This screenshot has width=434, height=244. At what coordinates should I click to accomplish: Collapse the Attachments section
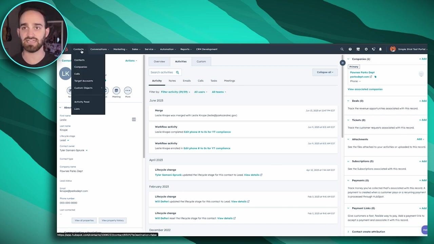point(348,139)
